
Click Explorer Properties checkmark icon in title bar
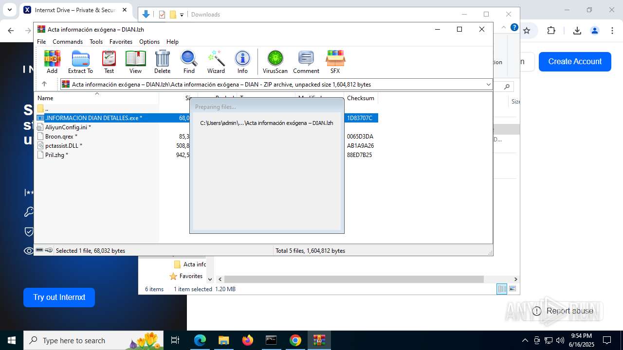[x=162, y=15]
